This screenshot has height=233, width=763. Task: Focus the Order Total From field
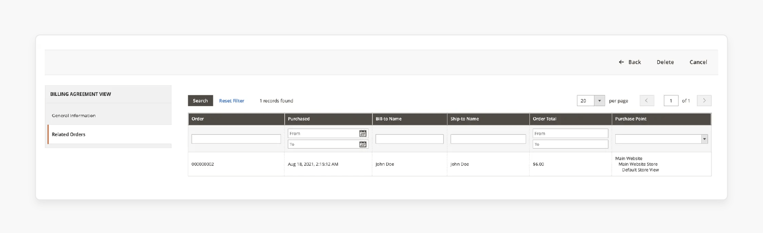click(x=571, y=133)
